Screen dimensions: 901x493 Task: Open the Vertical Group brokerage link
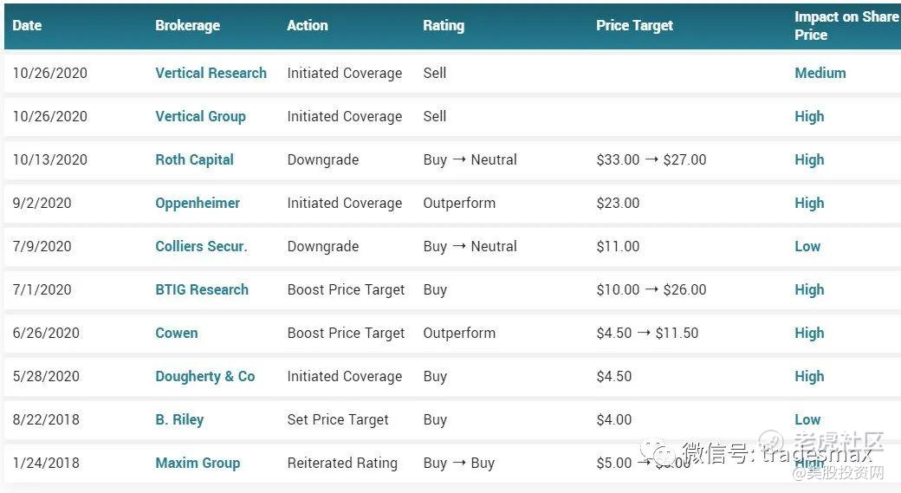coord(200,117)
